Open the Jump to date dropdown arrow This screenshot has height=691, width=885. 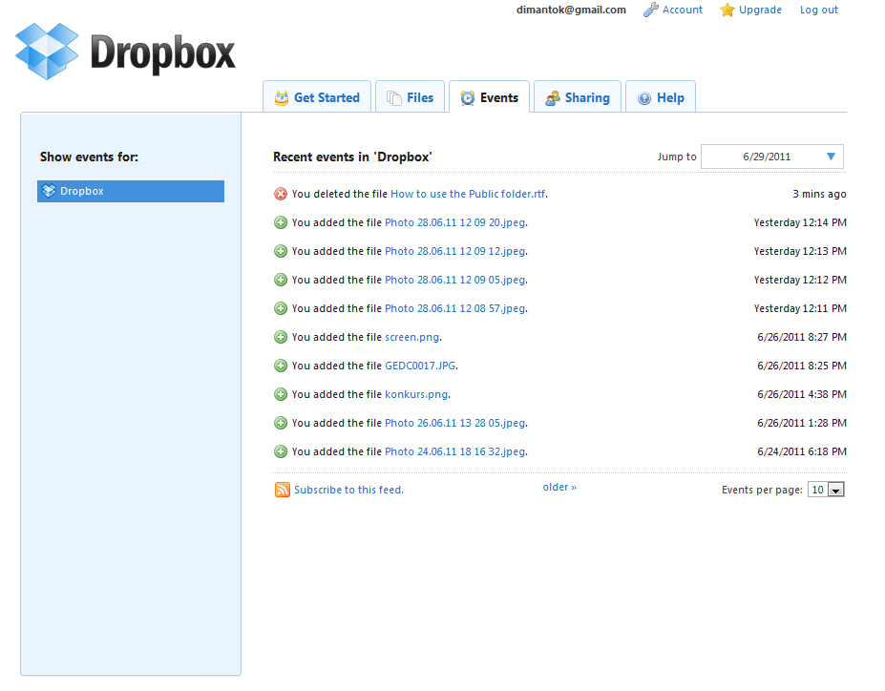(x=831, y=157)
